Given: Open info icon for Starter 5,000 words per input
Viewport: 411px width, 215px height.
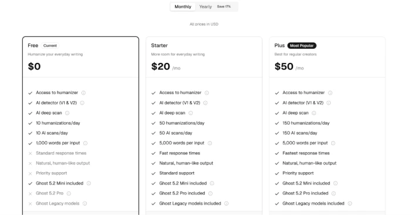Looking at the screenshot, I should tap(210, 143).
